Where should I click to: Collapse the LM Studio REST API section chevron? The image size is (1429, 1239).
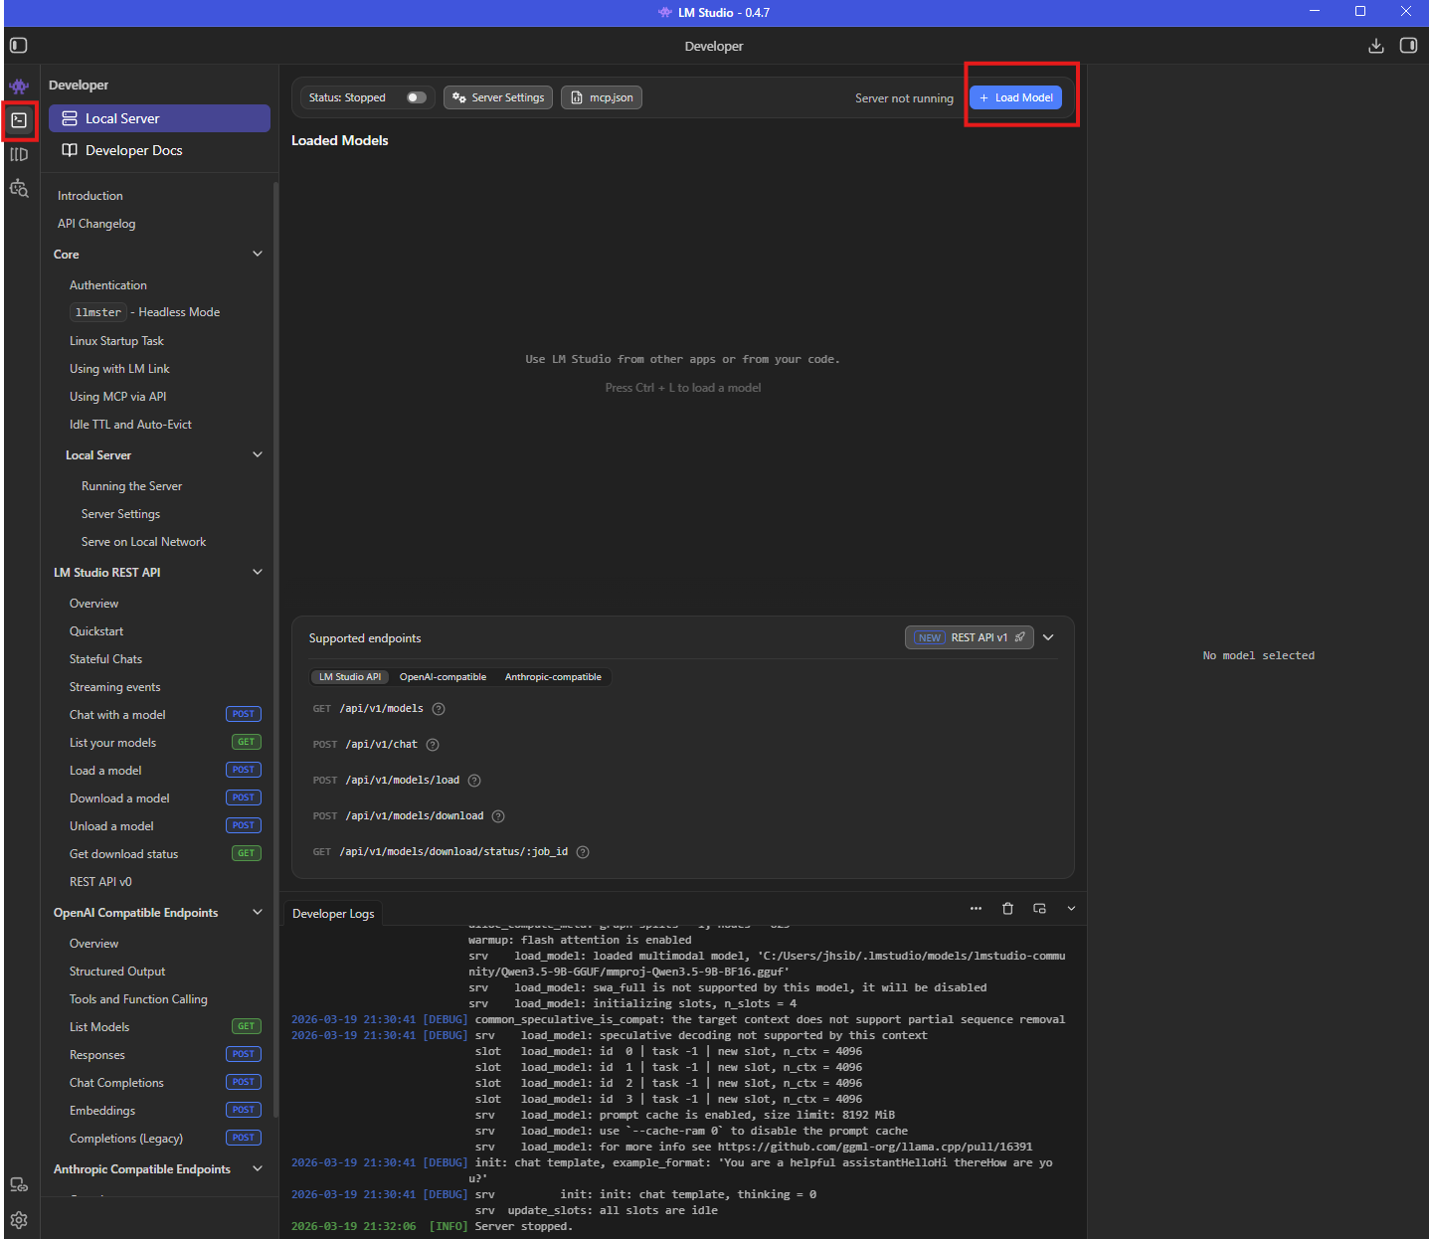click(258, 572)
